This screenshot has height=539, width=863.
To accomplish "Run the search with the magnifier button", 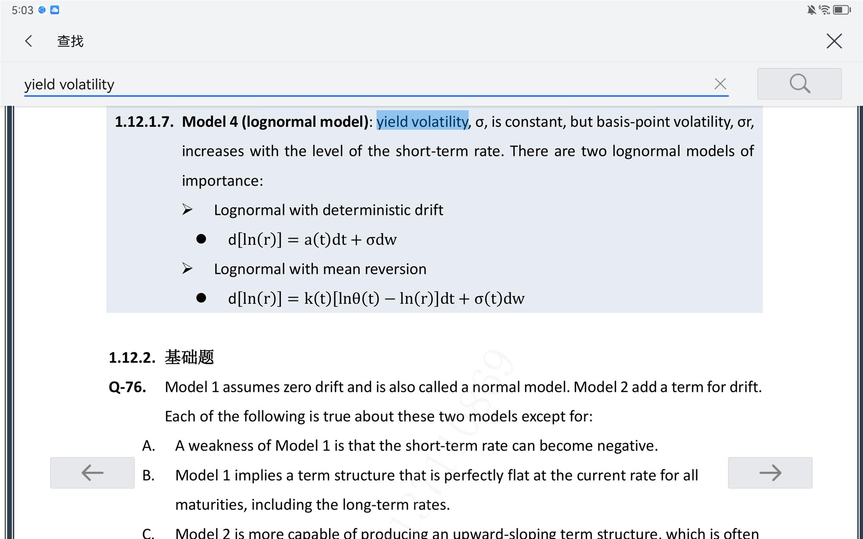I will (x=799, y=84).
